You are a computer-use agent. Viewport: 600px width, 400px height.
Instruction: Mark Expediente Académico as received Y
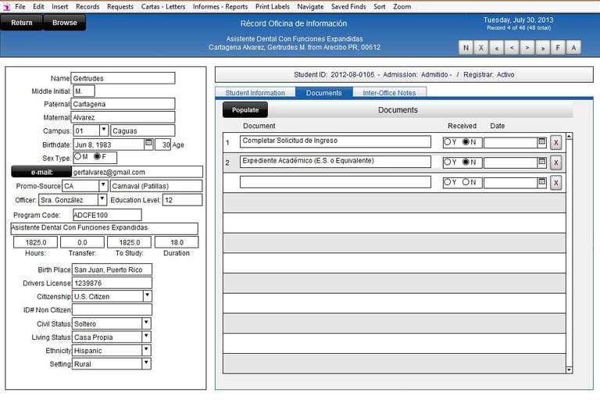pyautogui.click(x=447, y=162)
